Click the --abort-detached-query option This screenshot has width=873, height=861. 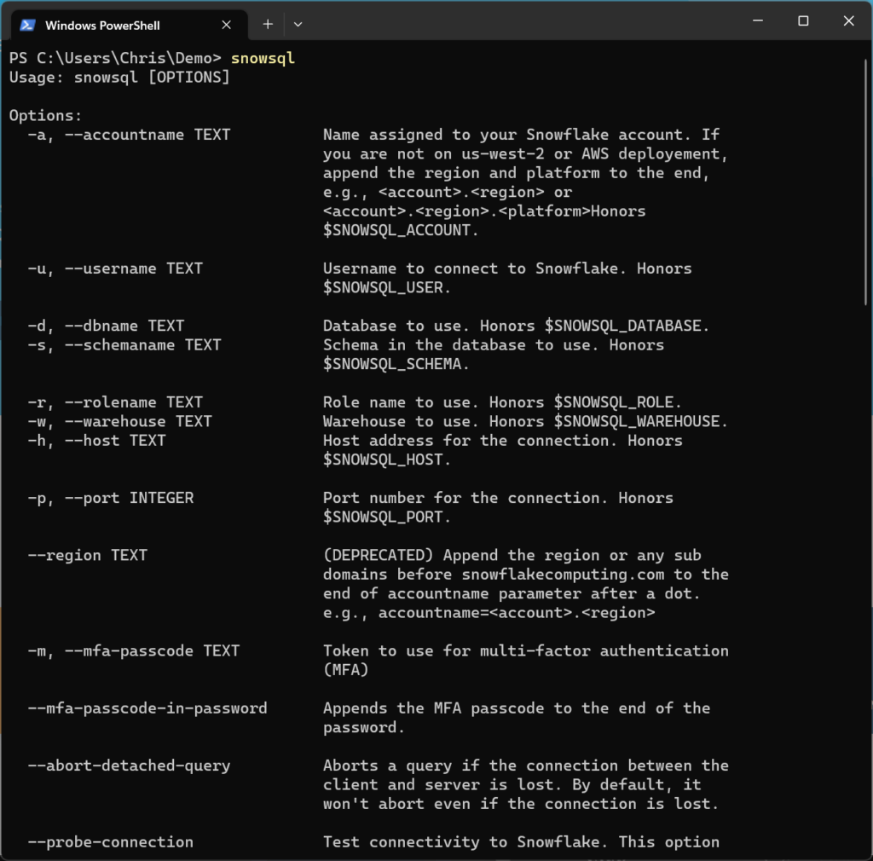[128, 766]
